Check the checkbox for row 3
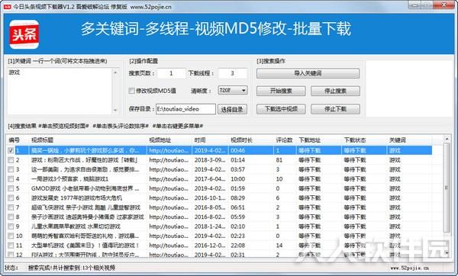This screenshot has height=276, width=458. 11,169
